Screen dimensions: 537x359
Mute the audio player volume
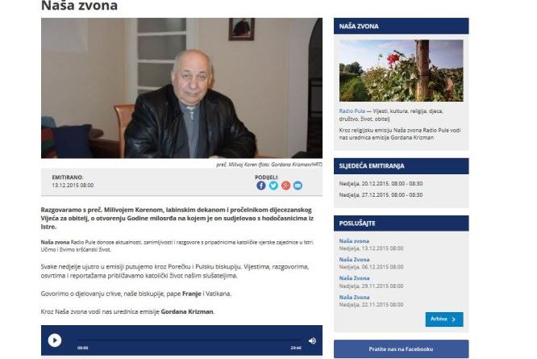coord(312,340)
